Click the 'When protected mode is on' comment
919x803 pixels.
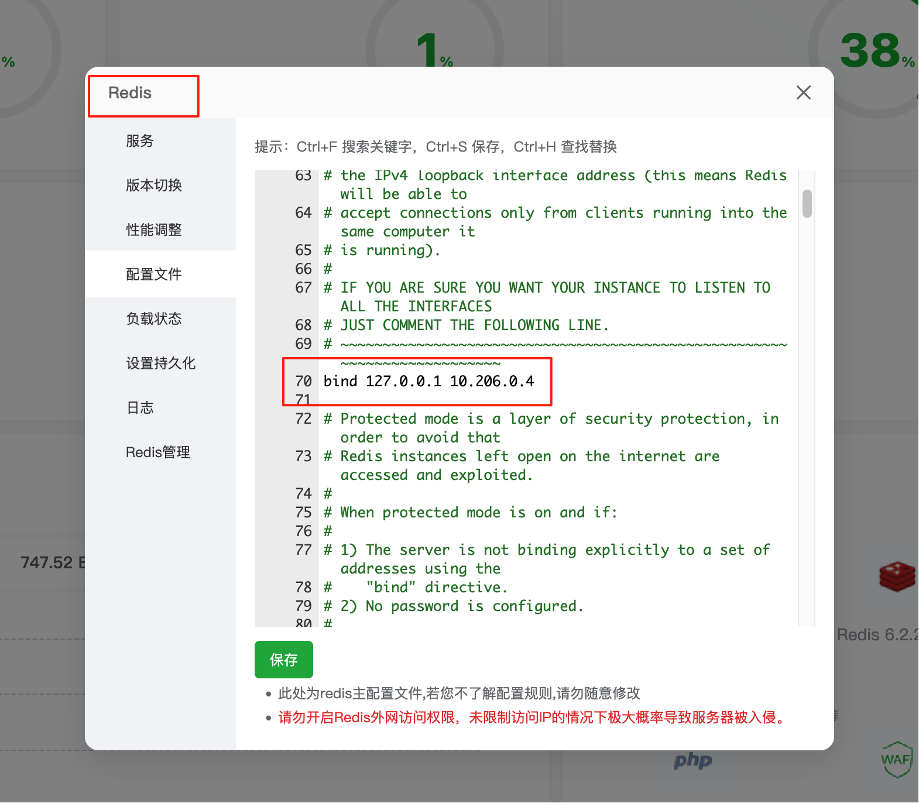[x=471, y=513]
